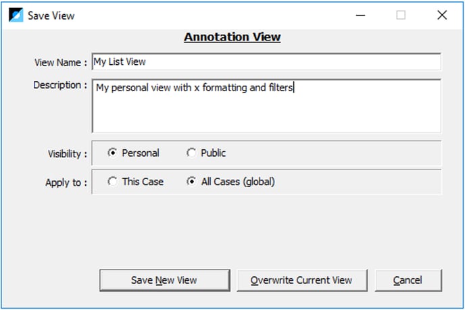This screenshot has width=465, height=310.
Task: Click the Annotation View heading
Action: (232, 37)
